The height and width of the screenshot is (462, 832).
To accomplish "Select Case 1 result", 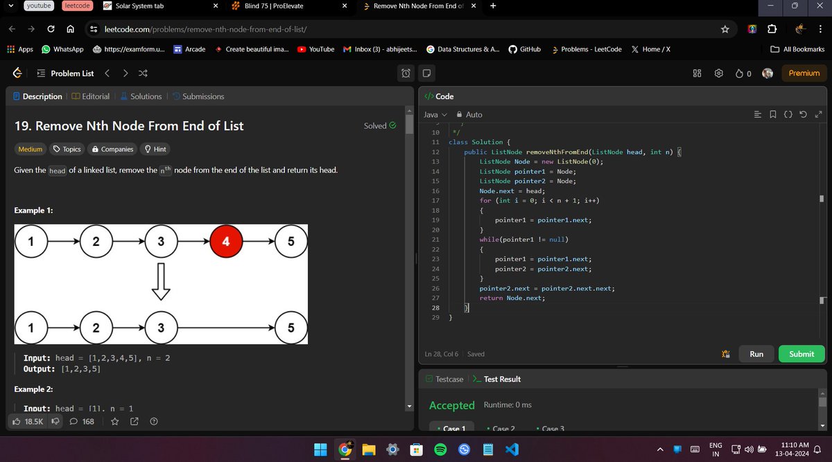I will [x=452, y=429].
